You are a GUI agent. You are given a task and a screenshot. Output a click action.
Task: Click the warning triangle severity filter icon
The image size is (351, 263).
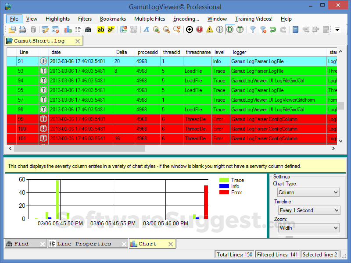pos(209,30)
